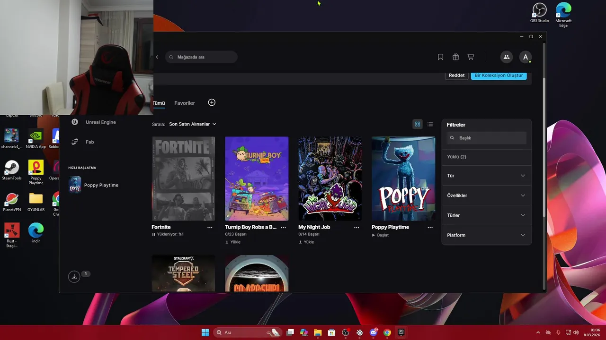Expand the Tür filter
The width and height of the screenshot is (606, 340).
click(486, 176)
